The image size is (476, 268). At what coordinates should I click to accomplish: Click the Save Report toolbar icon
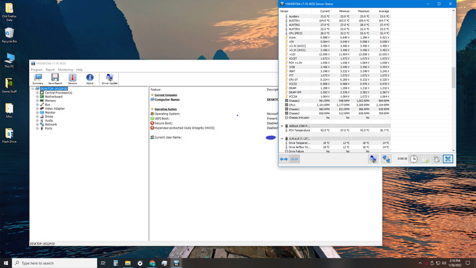55,79
